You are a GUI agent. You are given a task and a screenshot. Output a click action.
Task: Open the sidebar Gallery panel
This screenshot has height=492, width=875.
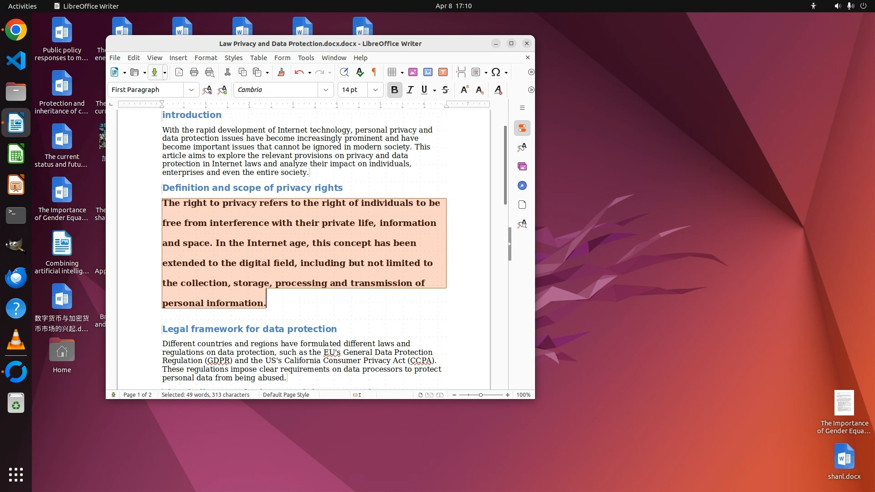[522, 167]
